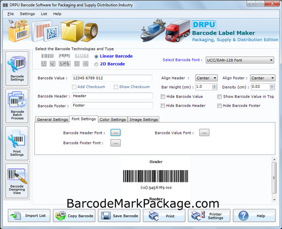Open the Align Footer dropdown
Viewport: 282px width, 229px height.
263,78
